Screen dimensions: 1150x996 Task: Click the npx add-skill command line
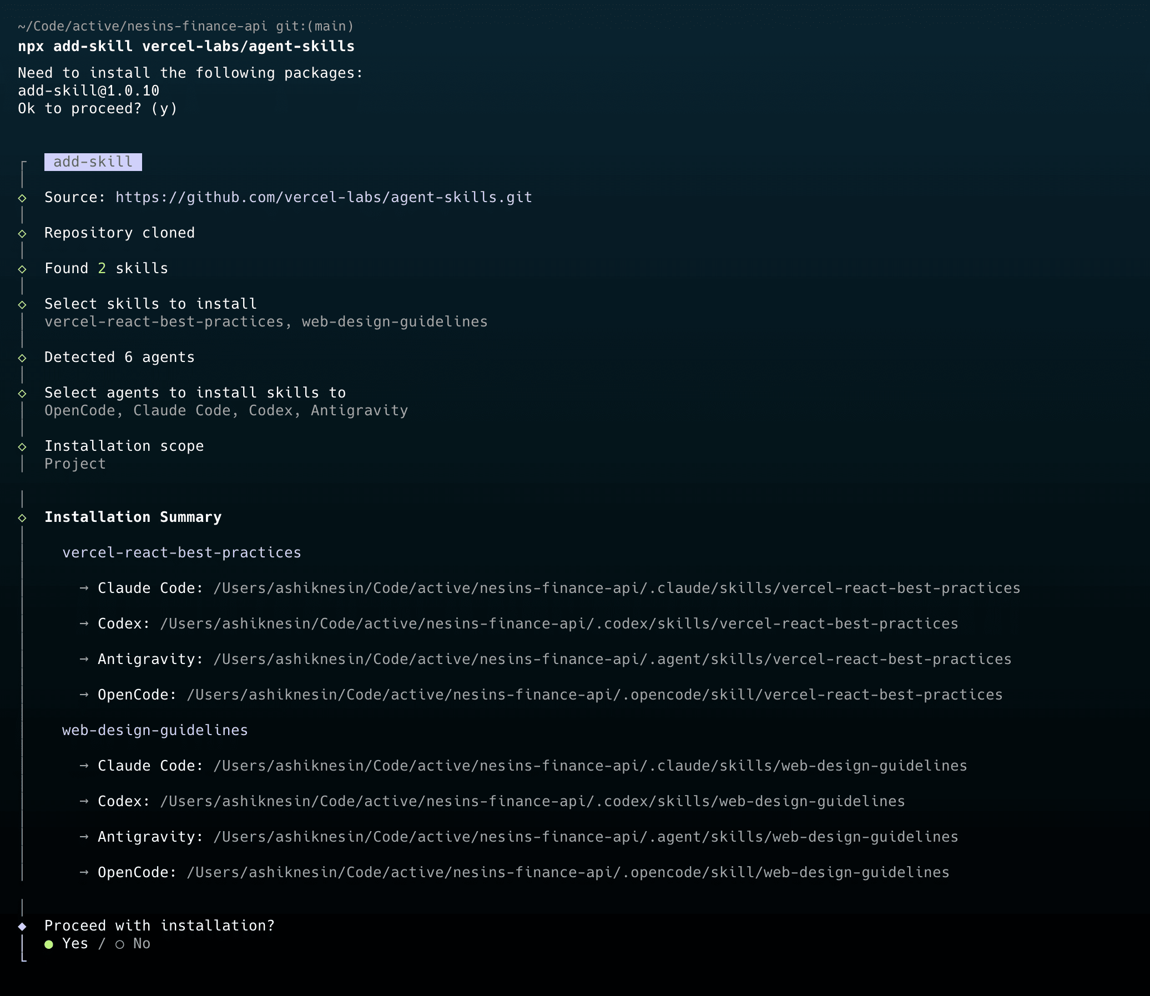point(186,46)
